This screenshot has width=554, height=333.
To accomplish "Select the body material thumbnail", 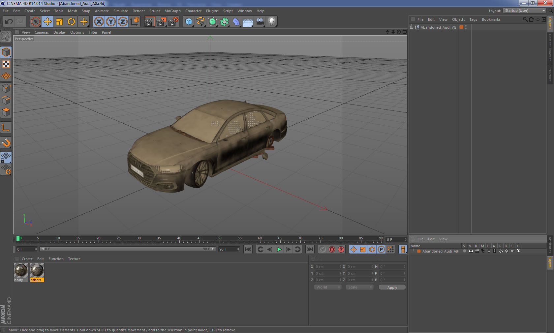I will pos(21,271).
